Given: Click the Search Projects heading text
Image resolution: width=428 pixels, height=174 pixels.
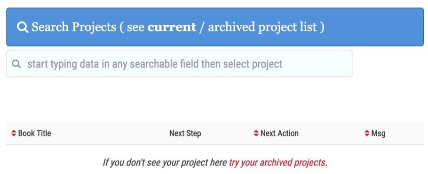Looking at the screenshot, I should [x=74, y=27].
